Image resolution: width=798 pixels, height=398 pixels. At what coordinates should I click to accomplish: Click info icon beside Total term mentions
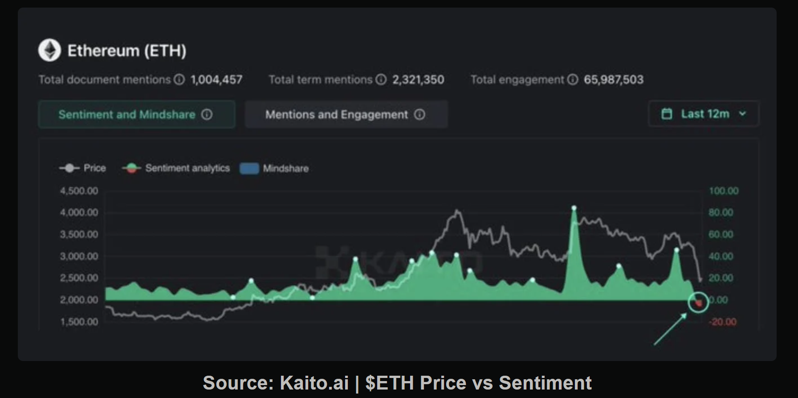[381, 80]
